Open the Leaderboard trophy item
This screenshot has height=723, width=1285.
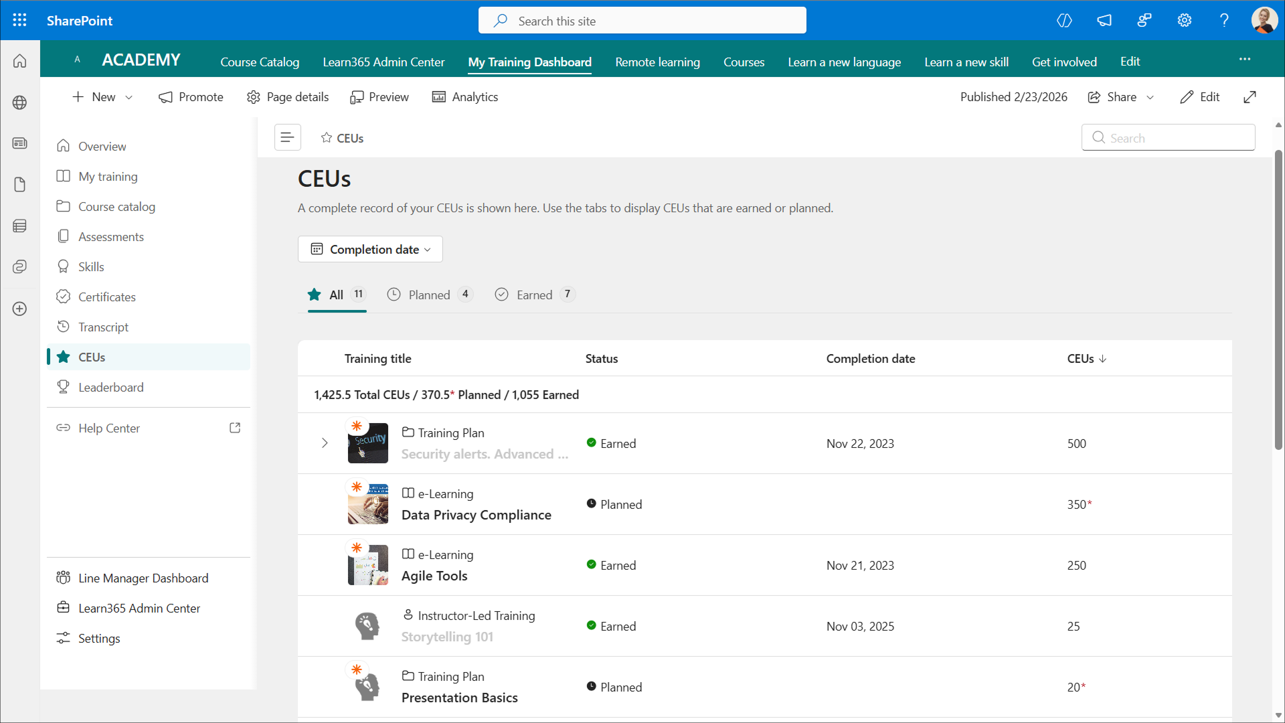pos(110,387)
